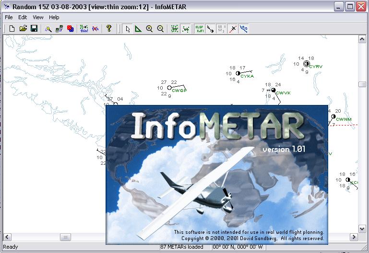Generate random METARs with the dice icon
The height and width of the screenshot is (253, 369).
coord(71,29)
